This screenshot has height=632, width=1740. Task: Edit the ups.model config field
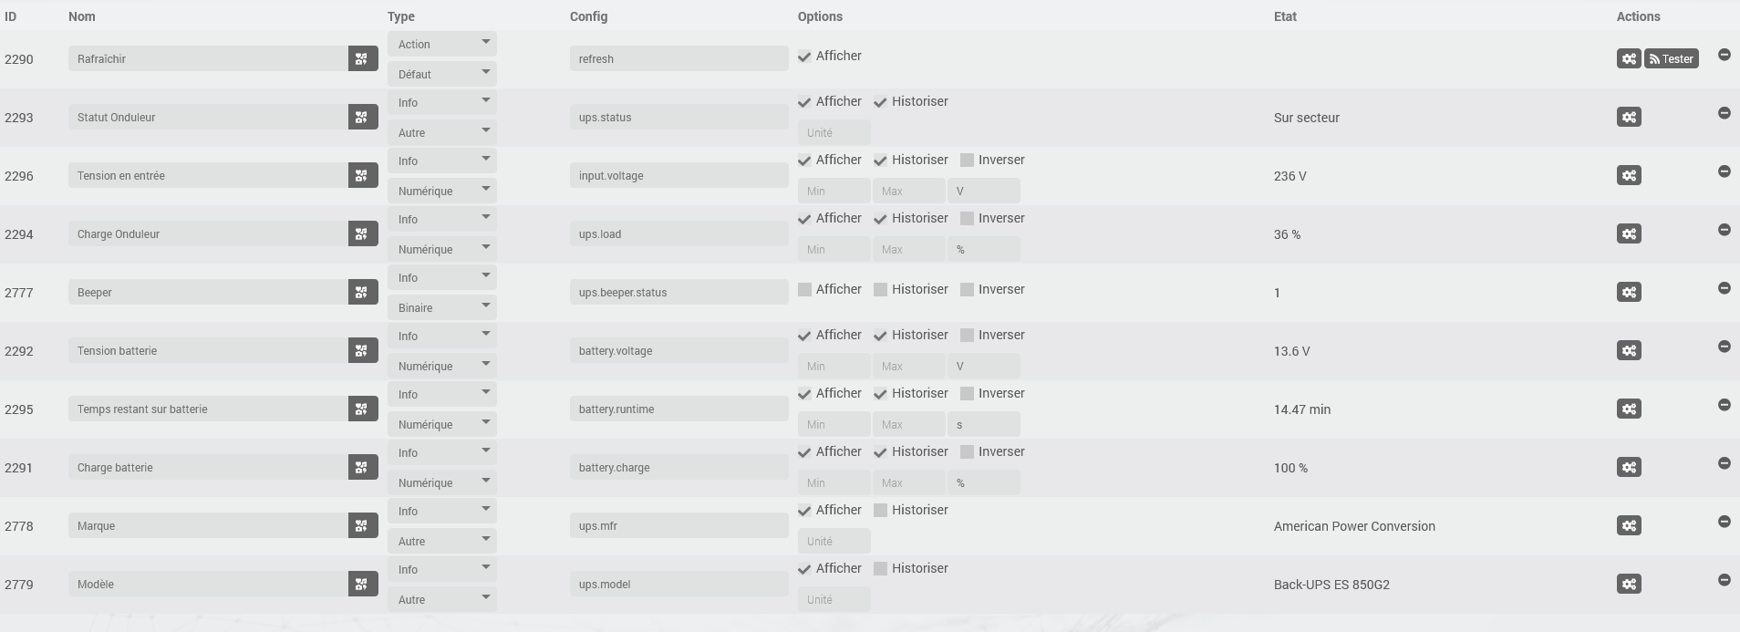(x=678, y=584)
